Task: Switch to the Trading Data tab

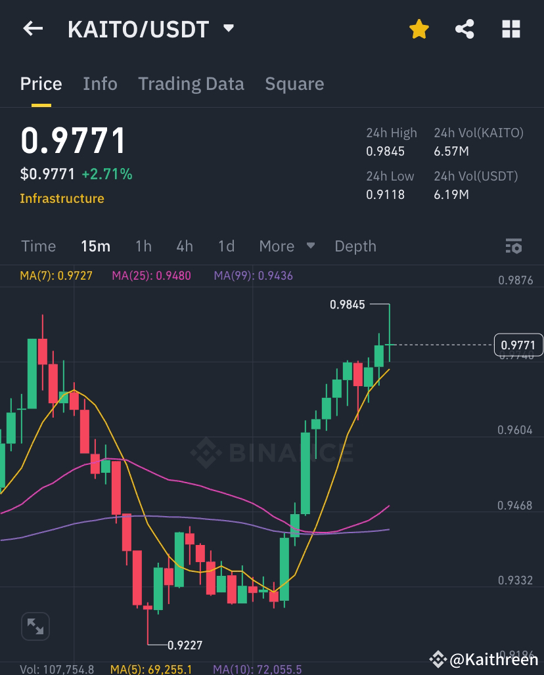Action: 191,84
